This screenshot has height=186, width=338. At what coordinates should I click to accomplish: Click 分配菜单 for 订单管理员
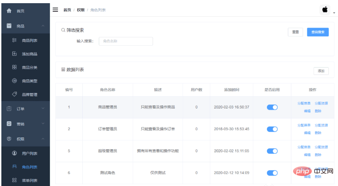point(304,125)
